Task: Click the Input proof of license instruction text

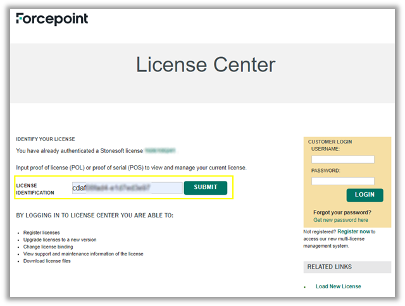Action: click(x=131, y=168)
